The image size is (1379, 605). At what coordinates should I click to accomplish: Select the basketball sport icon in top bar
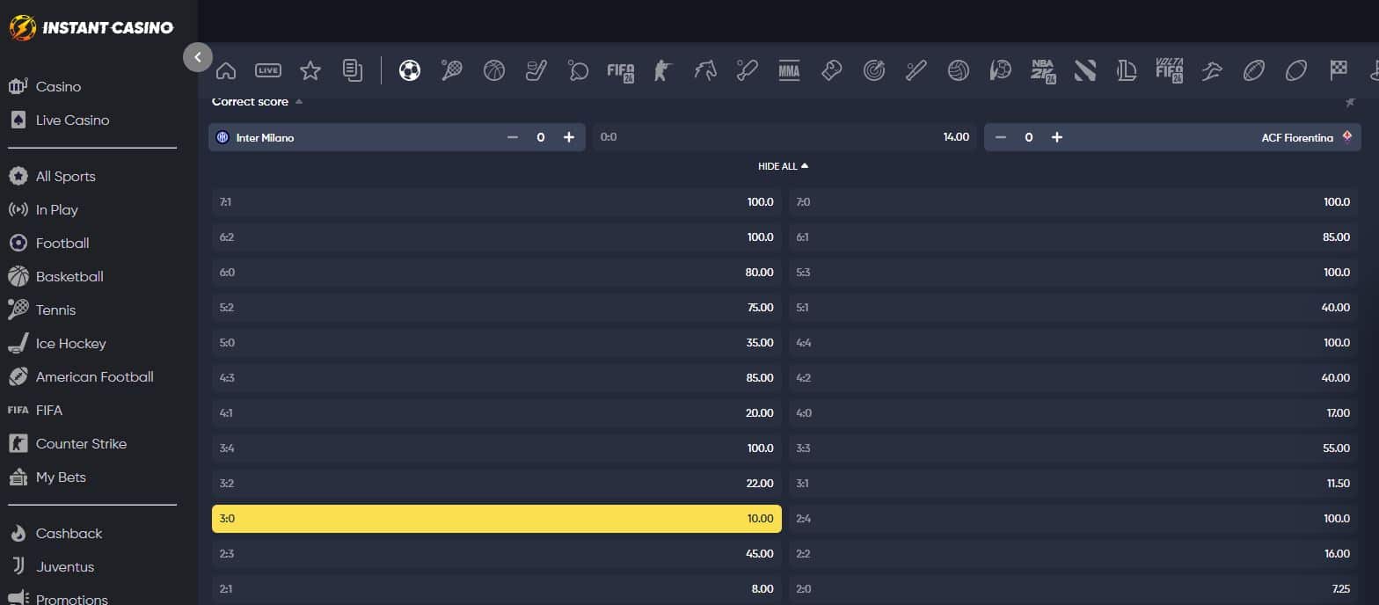[494, 70]
